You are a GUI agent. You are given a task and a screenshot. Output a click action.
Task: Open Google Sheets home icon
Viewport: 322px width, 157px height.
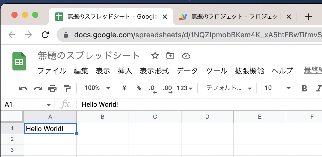(x=19, y=61)
